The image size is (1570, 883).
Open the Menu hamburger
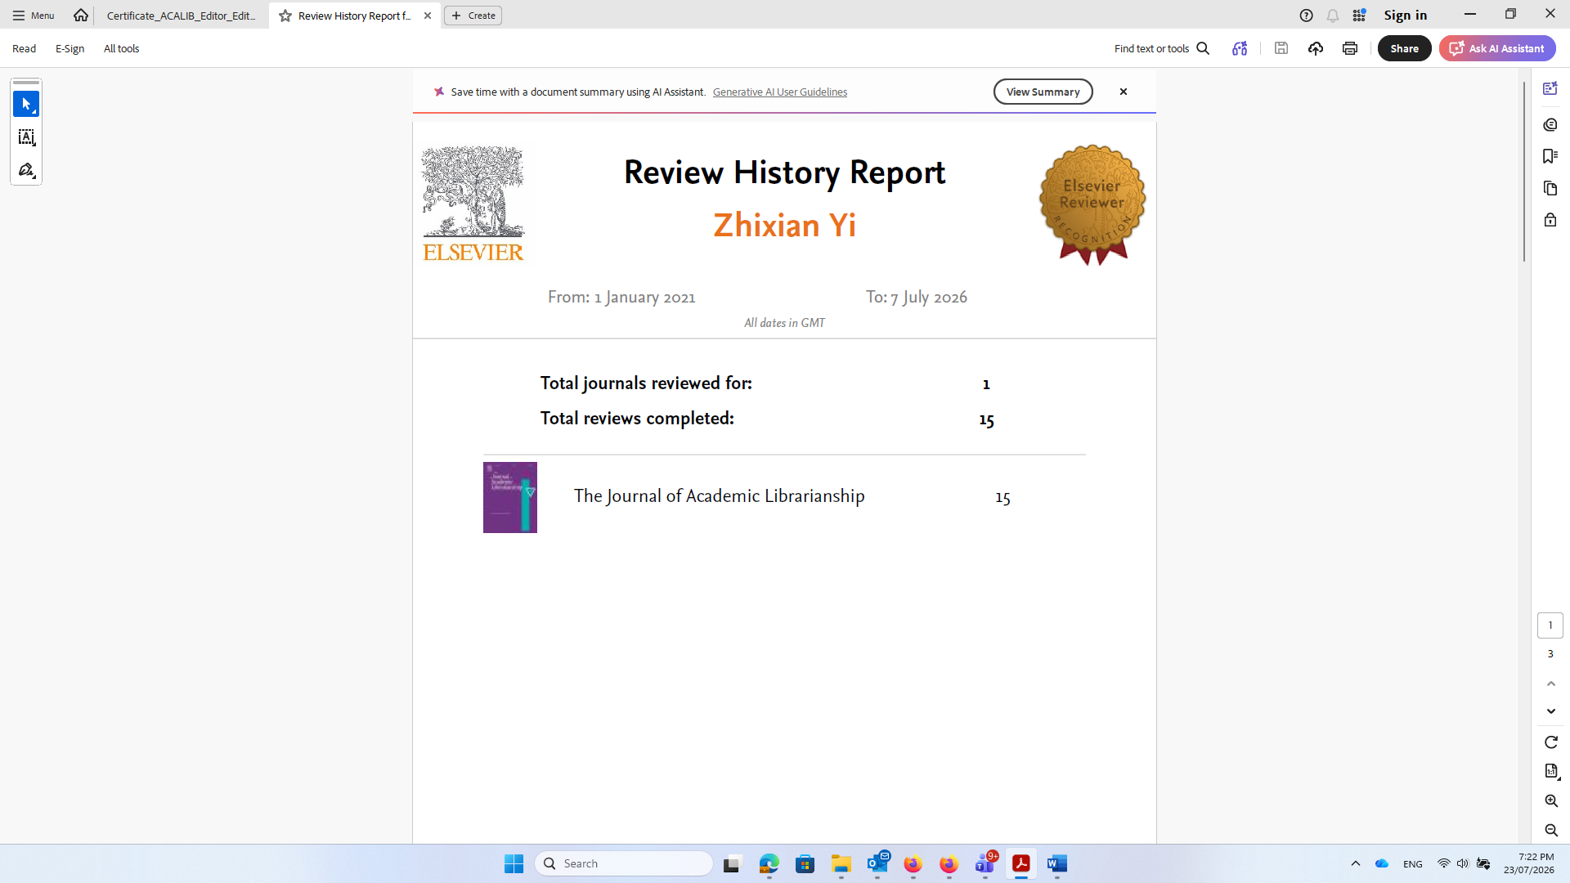point(34,16)
